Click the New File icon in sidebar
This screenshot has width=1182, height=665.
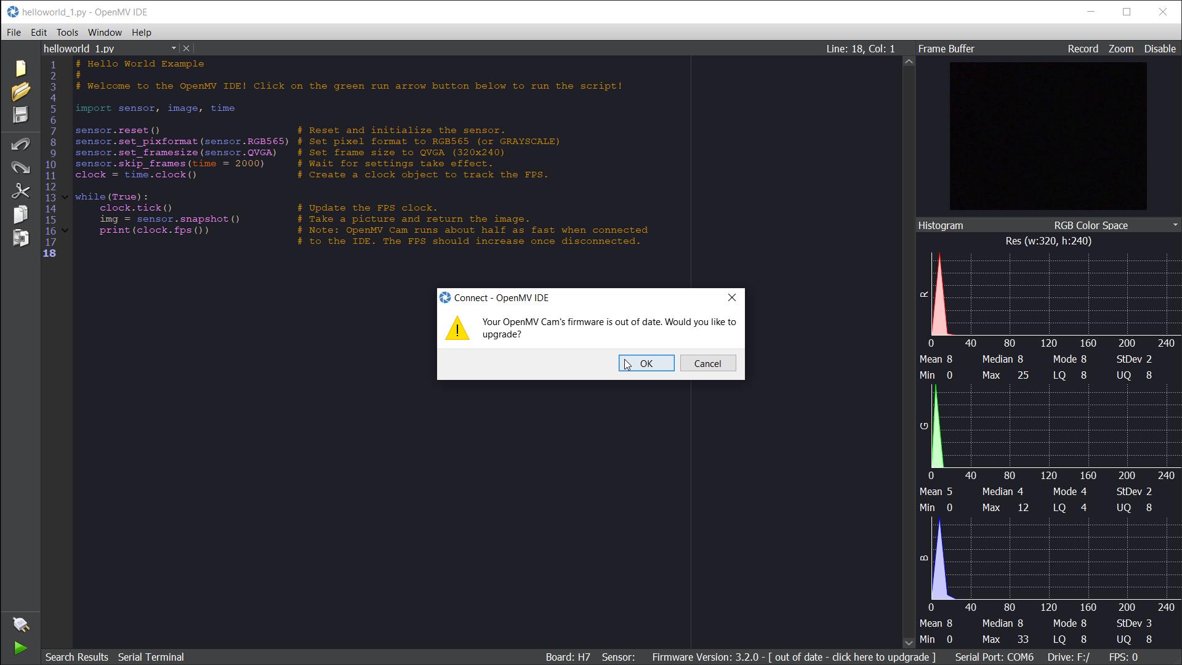(20, 68)
